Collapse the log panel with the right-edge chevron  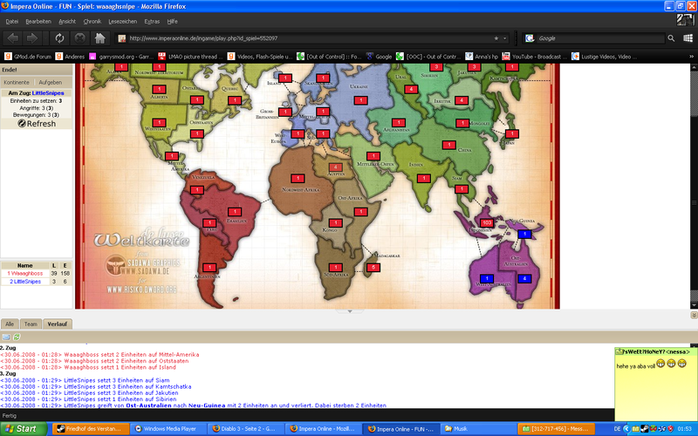[x=694, y=315]
